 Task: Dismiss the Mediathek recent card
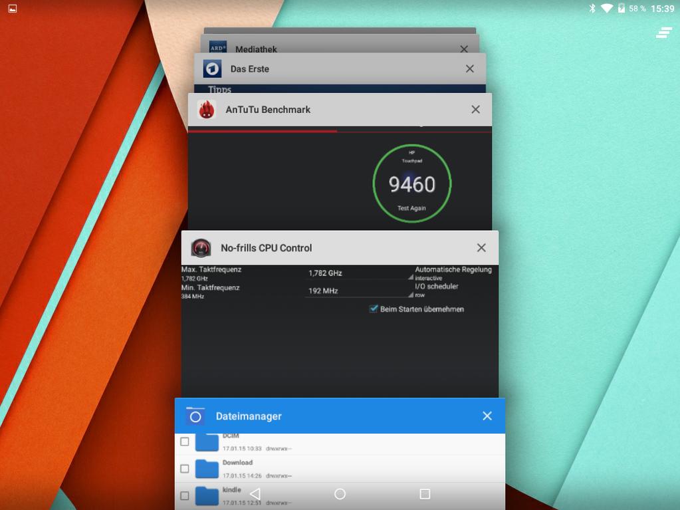(464, 49)
